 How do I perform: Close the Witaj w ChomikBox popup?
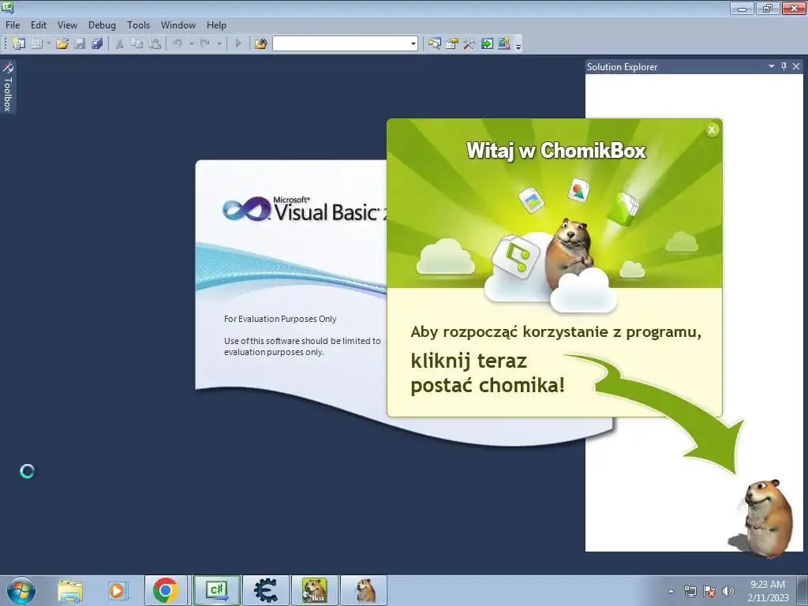[713, 130]
